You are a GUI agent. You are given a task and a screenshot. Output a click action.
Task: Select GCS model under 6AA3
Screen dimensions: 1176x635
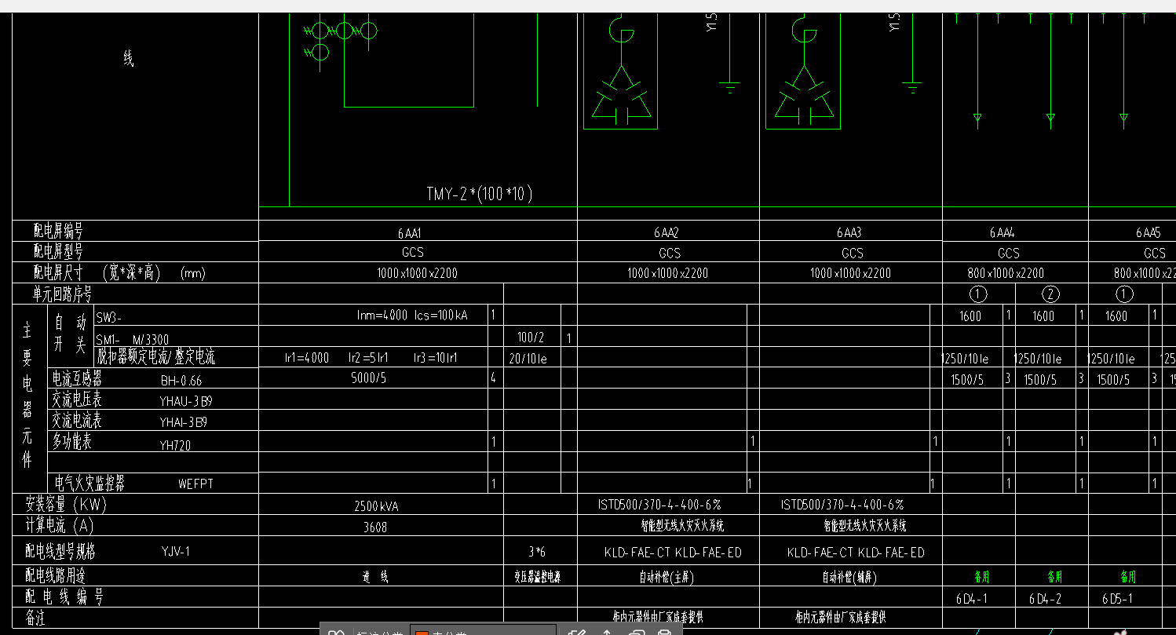pyautogui.click(x=853, y=254)
